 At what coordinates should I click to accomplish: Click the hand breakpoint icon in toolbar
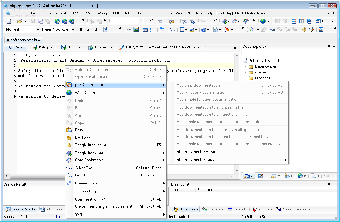point(304,30)
